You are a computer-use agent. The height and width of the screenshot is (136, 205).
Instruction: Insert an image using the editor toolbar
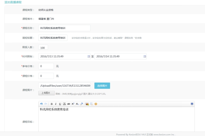[87, 104]
